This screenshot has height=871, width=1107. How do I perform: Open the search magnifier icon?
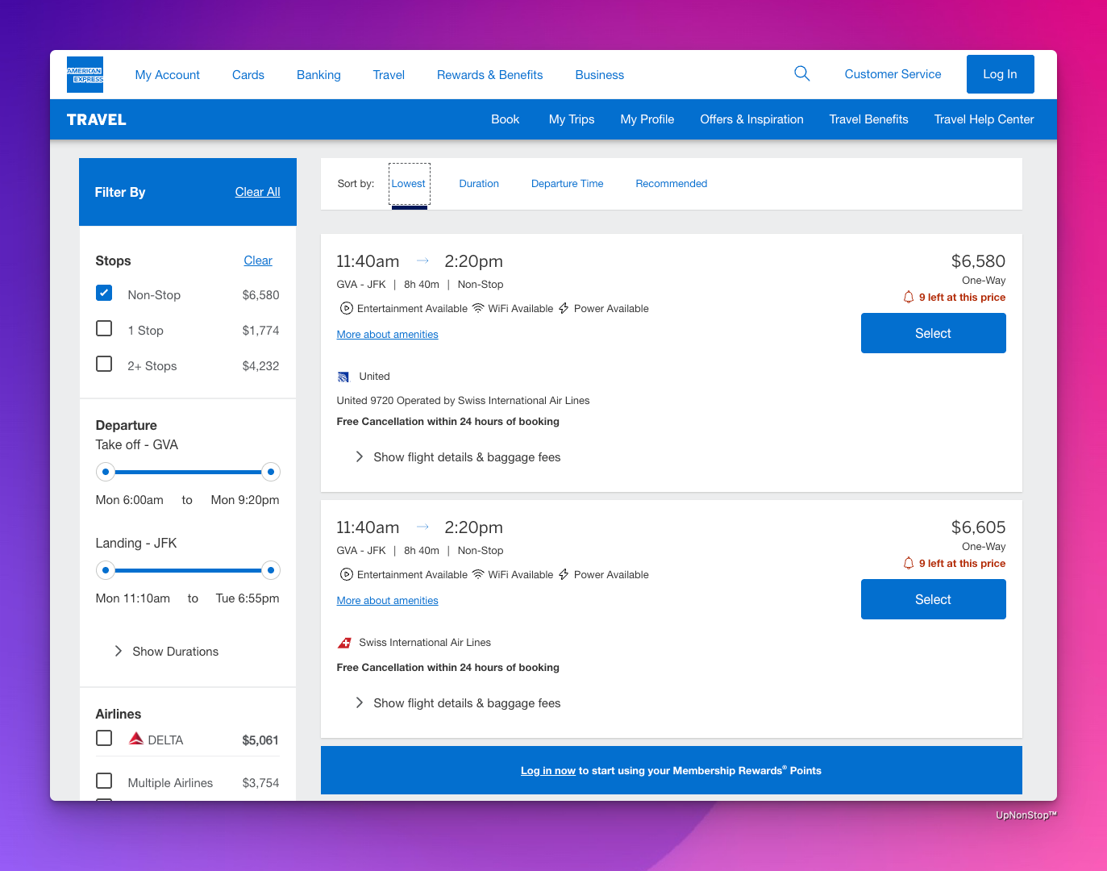click(801, 74)
